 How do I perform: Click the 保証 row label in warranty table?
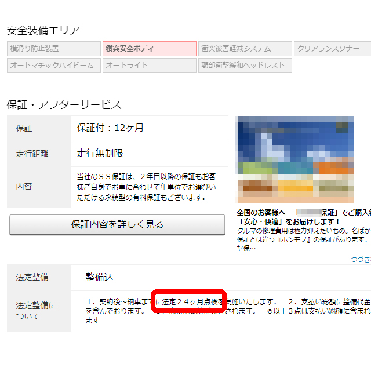coord(24,129)
